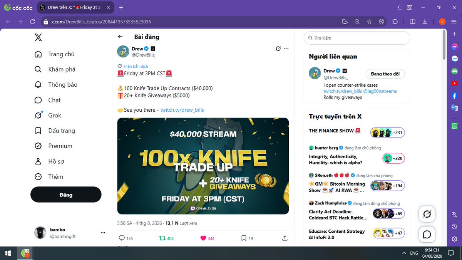
Task: Click the zoom magnifier icon in address bar
Action: pyautogui.click(x=357, y=22)
